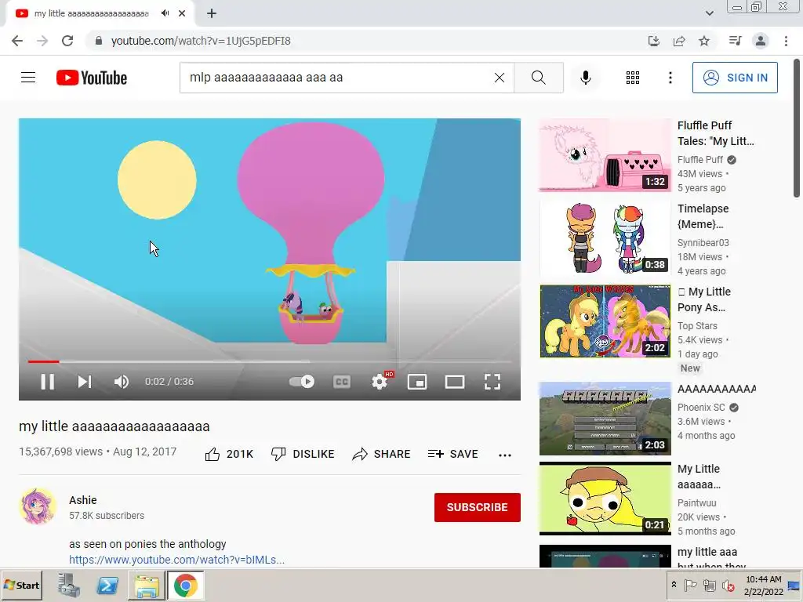Click the Phoenix SC channel name
803x602 pixels.
[x=701, y=408]
